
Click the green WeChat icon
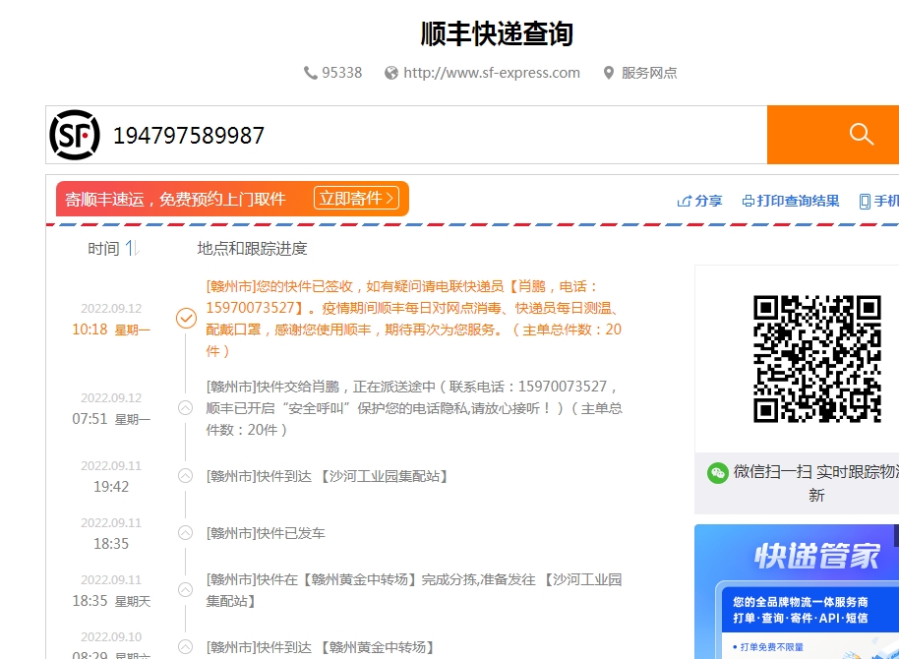coord(718,473)
